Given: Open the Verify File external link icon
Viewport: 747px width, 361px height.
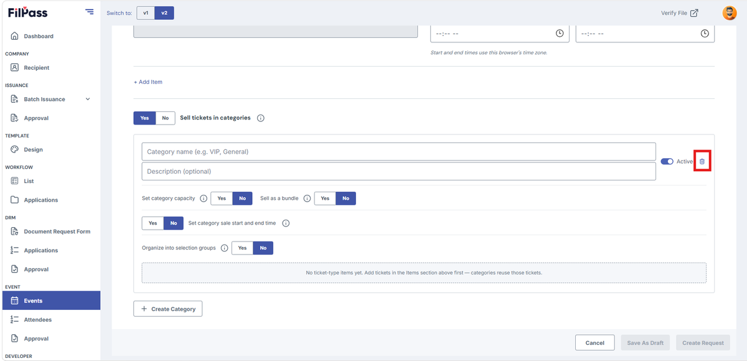Looking at the screenshot, I should (x=694, y=13).
